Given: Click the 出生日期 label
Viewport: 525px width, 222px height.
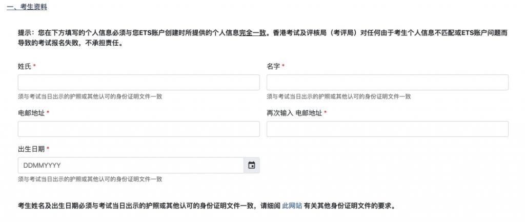Looking at the screenshot, I should tap(31, 149).
